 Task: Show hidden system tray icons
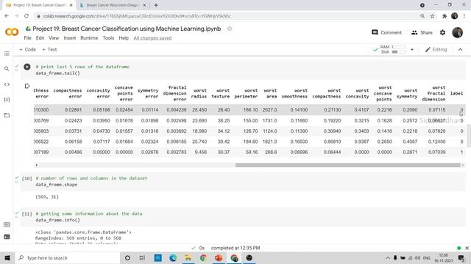(388, 258)
